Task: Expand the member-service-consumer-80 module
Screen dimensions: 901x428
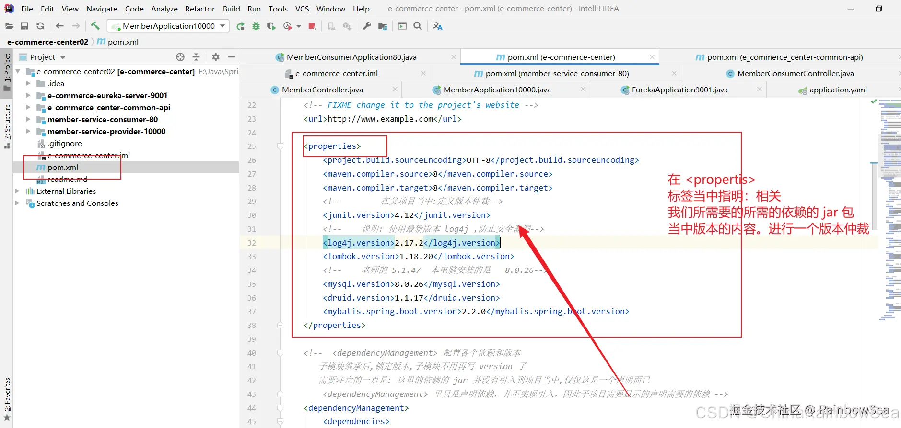Action: 28,119
